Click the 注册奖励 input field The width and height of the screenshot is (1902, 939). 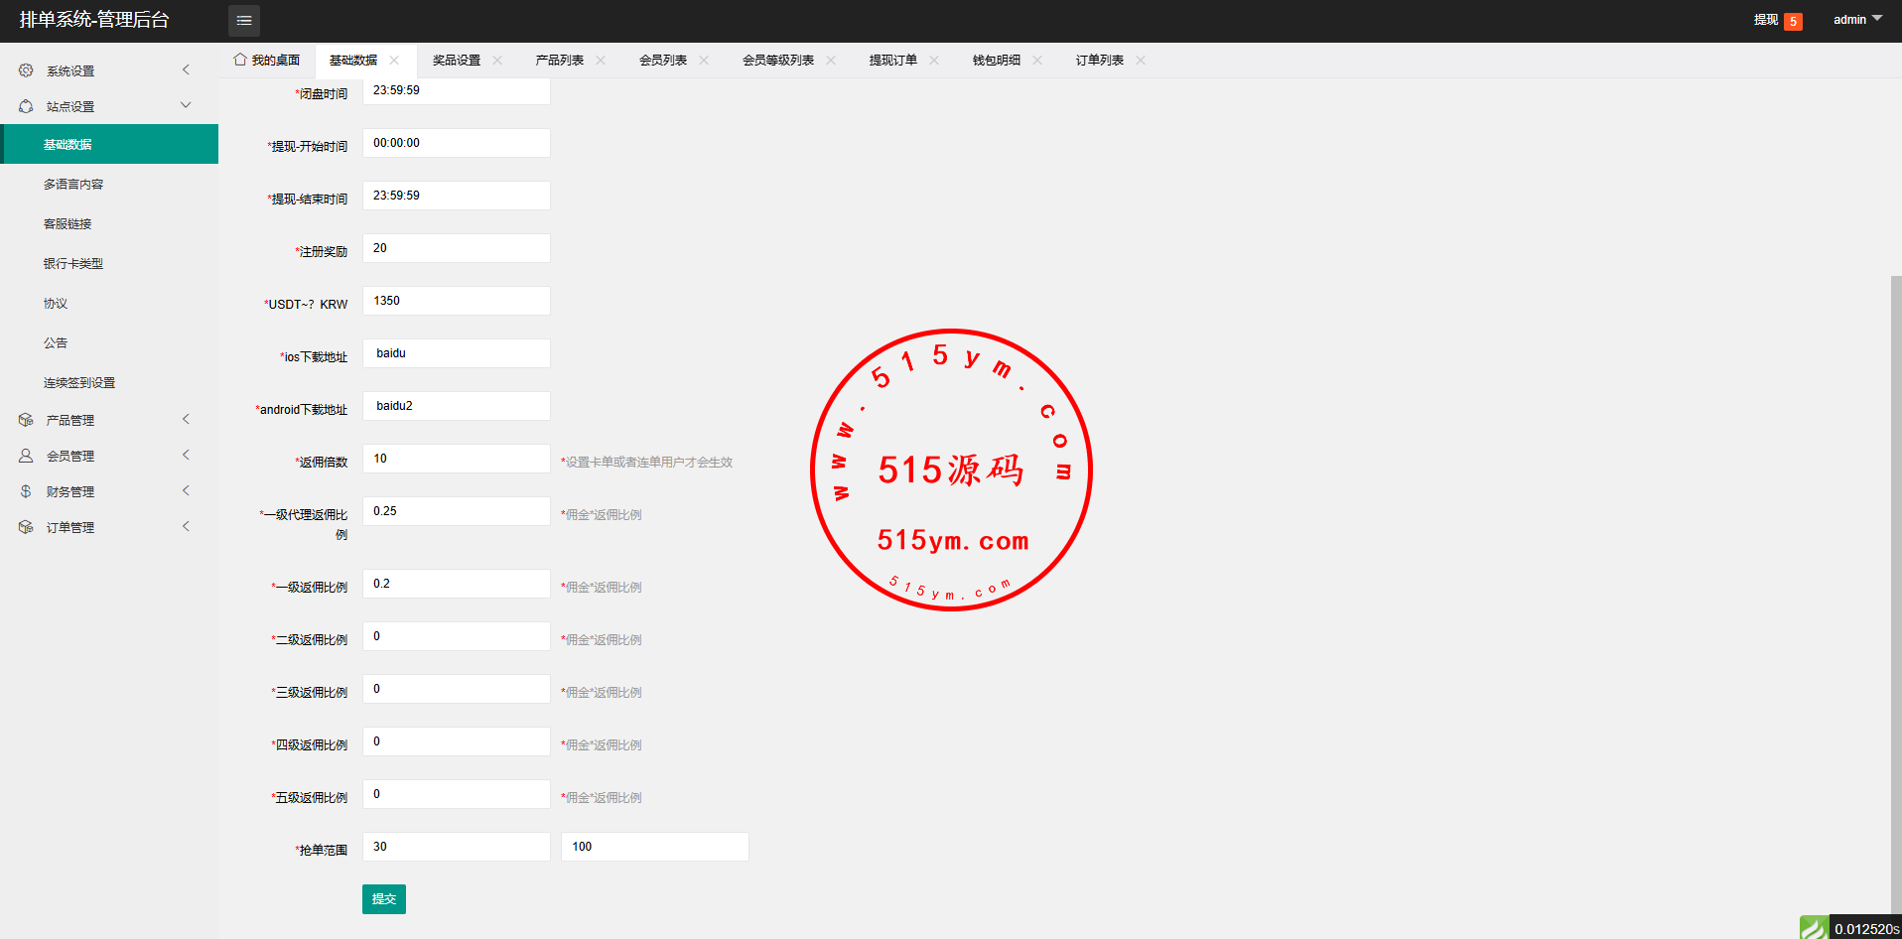pyautogui.click(x=456, y=248)
